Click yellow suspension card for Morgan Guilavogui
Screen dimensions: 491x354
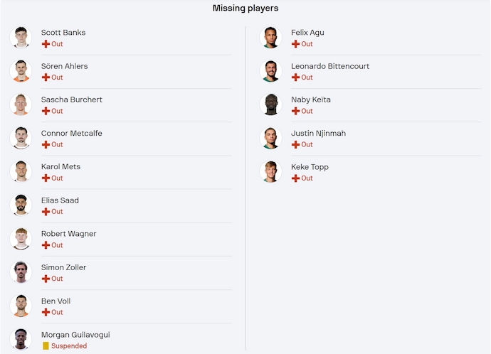click(46, 346)
